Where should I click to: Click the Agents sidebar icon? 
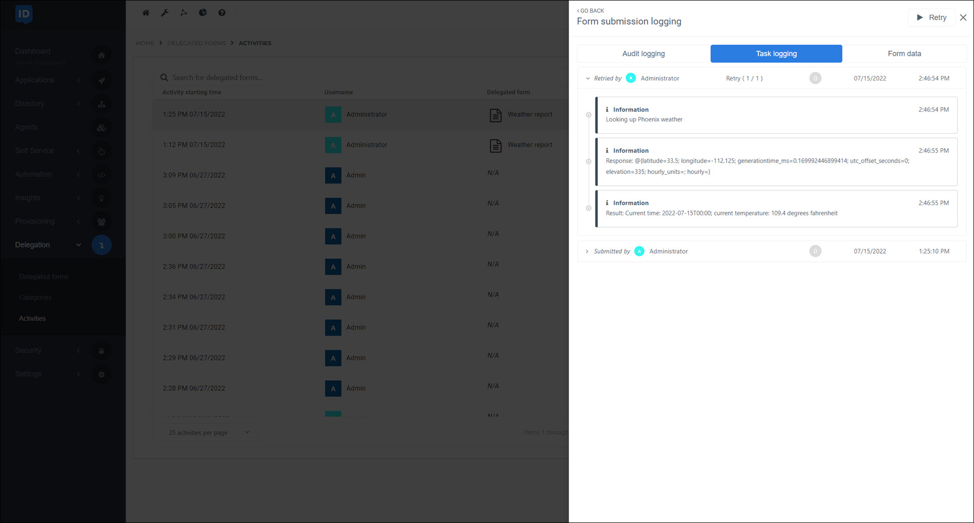[x=101, y=128]
